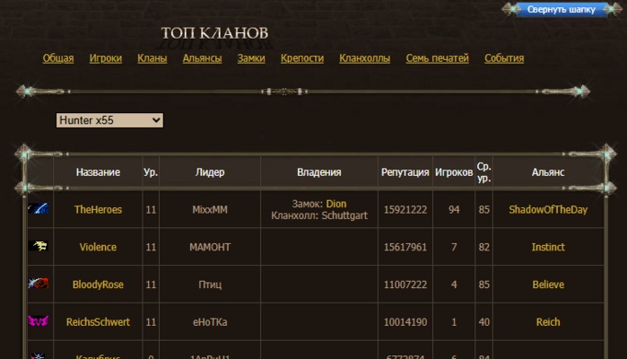Open the Hunter x55 server dropdown
Viewport: 627px width, 359px height.
(x=109, y=119)
